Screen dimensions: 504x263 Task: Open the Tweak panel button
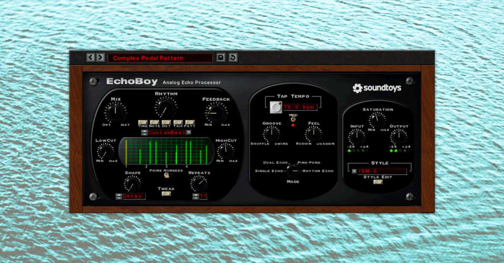click(x=166, y=194)
